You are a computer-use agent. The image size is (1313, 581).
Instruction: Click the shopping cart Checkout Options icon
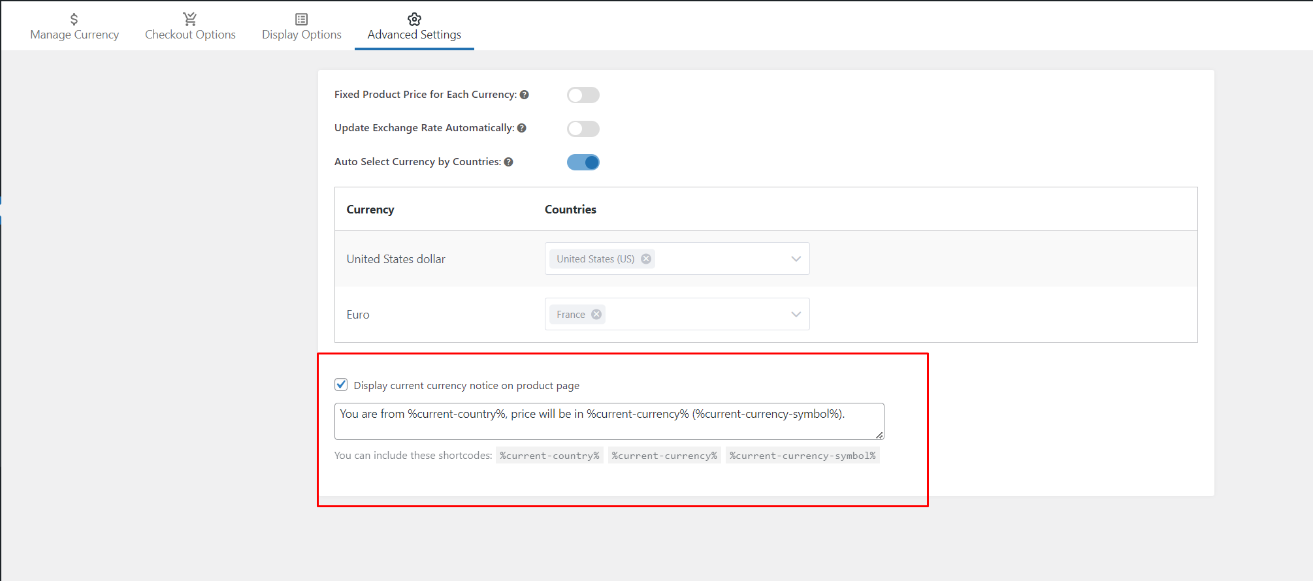point(190,19)
